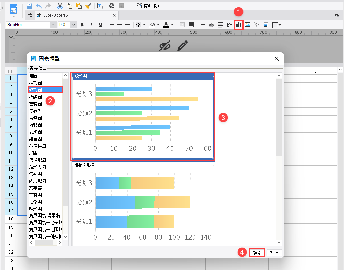The image size is (344, 270).
Task: Pick the 堆積條形圖 chart thumbnail
Action: click(143, 204)
